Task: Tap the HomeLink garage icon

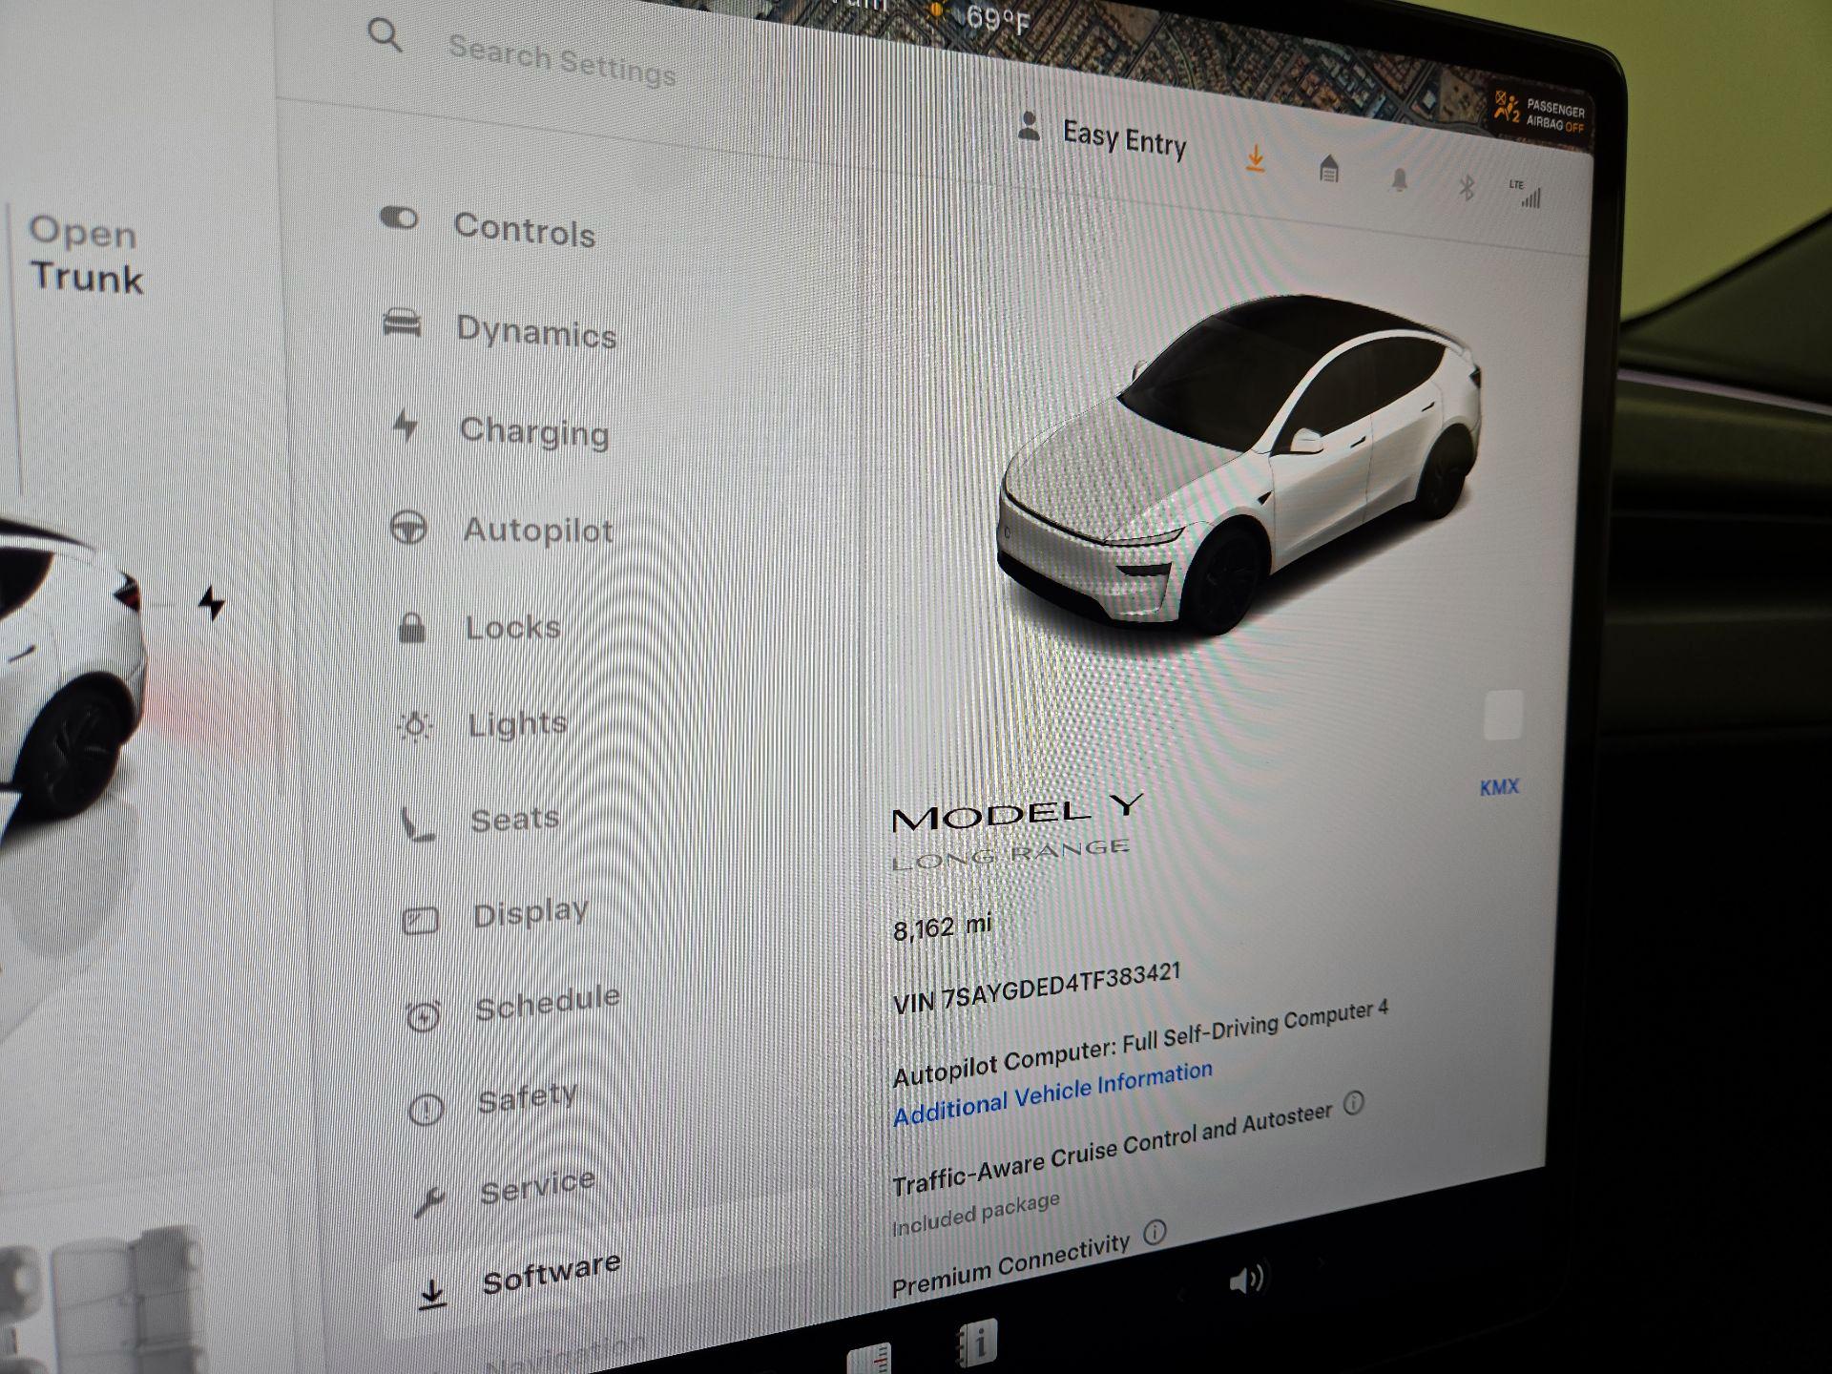Action: pyautogui.click(x=1328, y=170)
